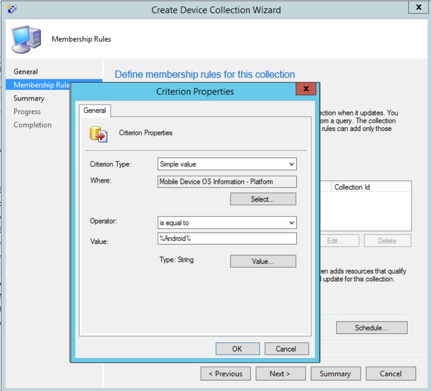Click the Where attribute field
431x391 pixels.
227,182
